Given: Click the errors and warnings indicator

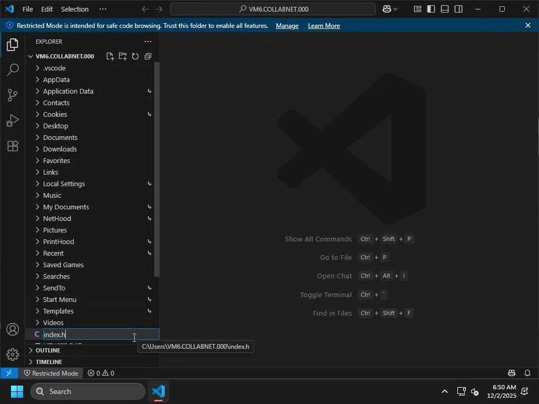Looking at the screenshot, I should click(101, 373).
